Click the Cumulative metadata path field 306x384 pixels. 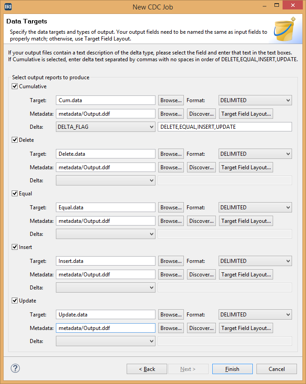pos(105,114)
